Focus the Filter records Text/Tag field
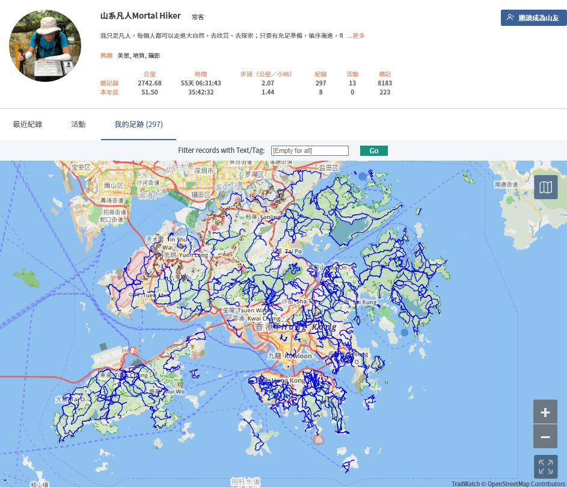The width and height of the screenshot is (567, 488). [x=310, y=151]
